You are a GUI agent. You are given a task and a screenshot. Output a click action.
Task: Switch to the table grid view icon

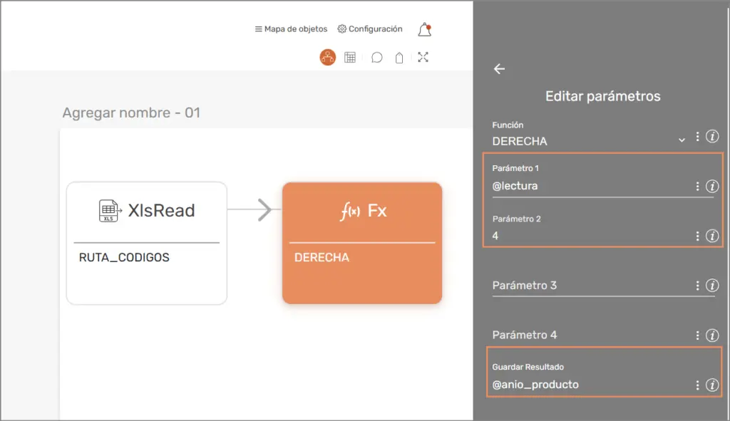click(x=350, y=58)
